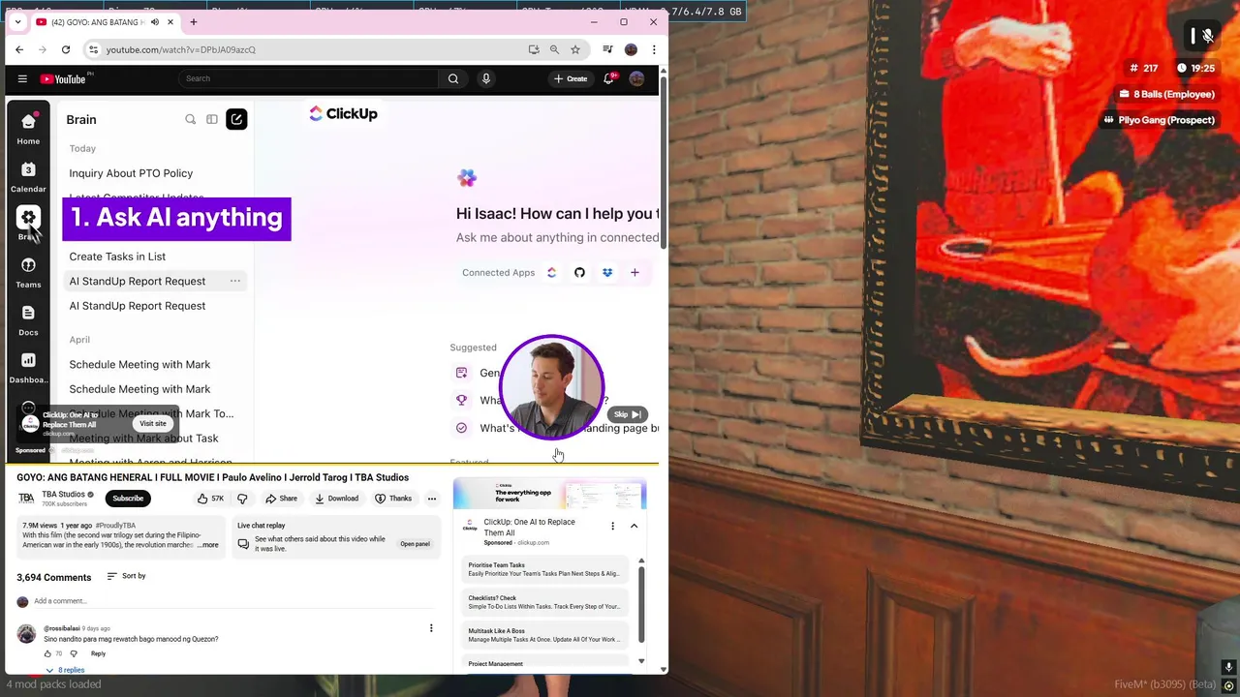Image resolution: width=1240 pixels, height=697 pixels.
Task: Click the video progress bar
Action: 331,464
